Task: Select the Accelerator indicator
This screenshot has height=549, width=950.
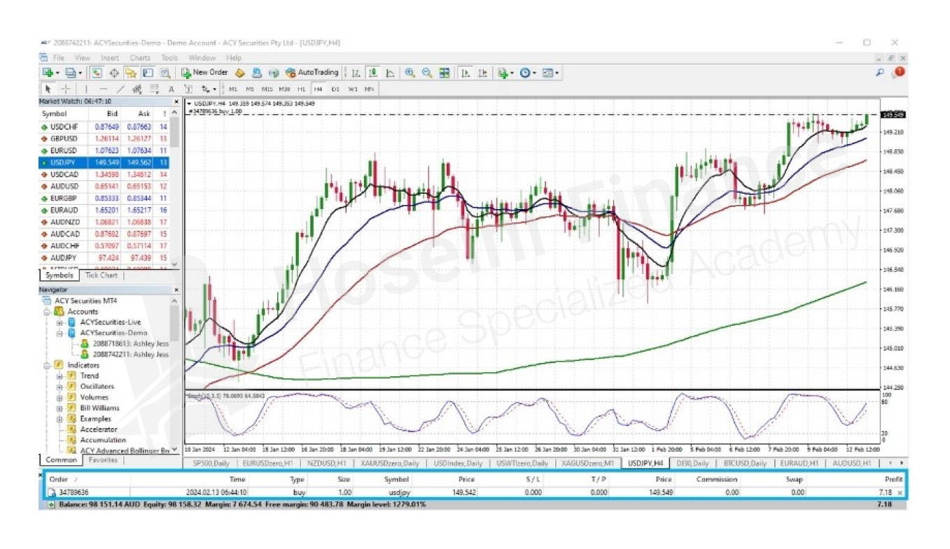Action: coord(99,429)
